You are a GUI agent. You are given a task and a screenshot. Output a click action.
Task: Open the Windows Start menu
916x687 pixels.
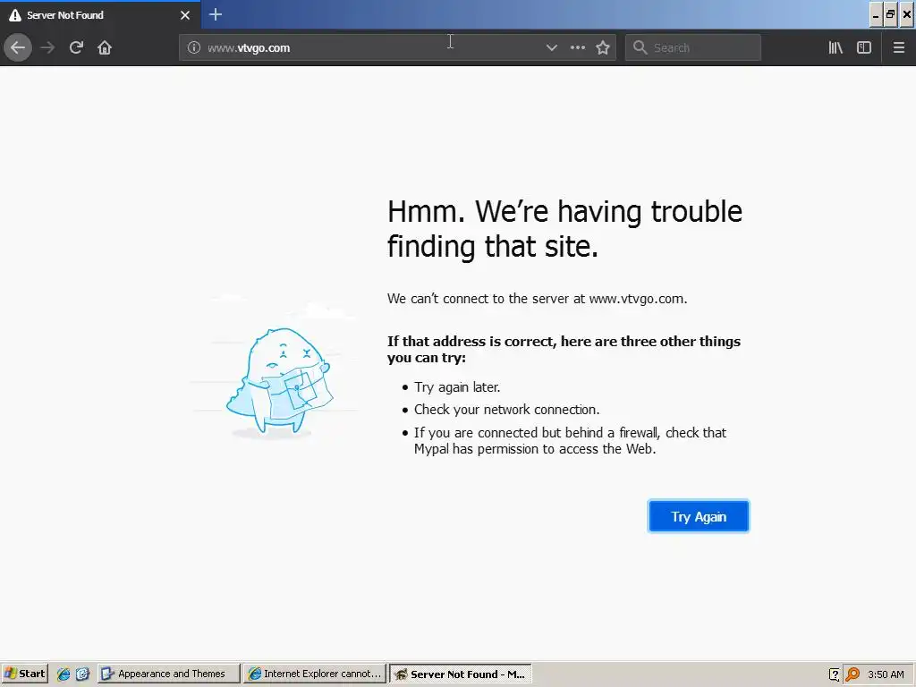click(25, 674)
